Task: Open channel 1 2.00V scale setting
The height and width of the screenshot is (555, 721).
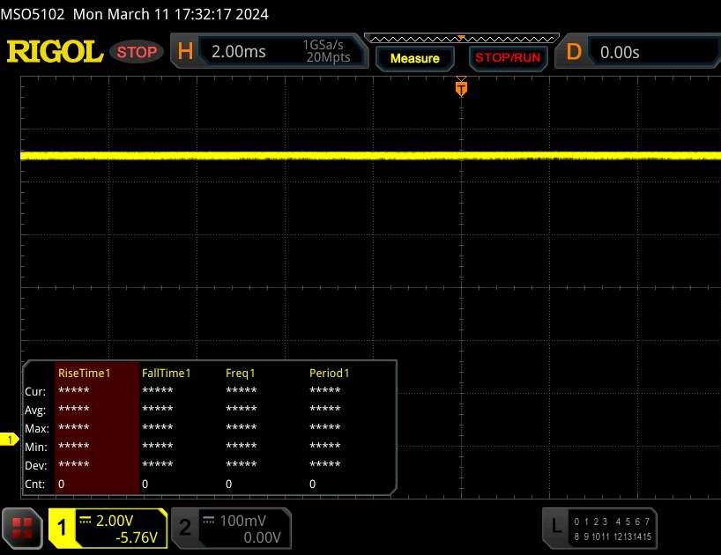Action: (x=115, y=521)
